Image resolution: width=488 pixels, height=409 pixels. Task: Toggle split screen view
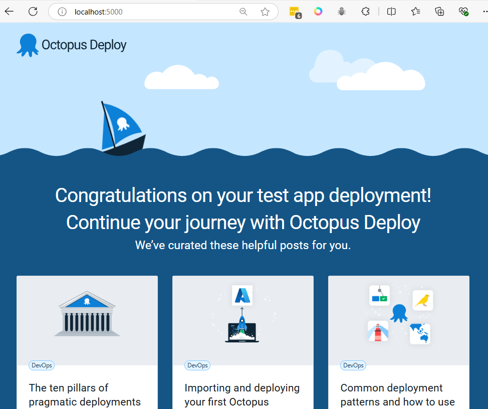tap(391, 12)
